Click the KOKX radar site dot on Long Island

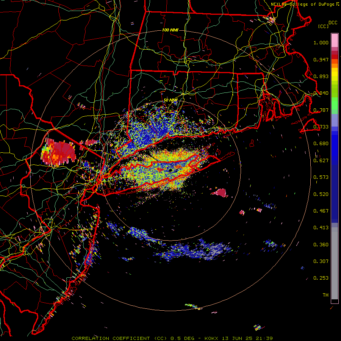point(170,170)
